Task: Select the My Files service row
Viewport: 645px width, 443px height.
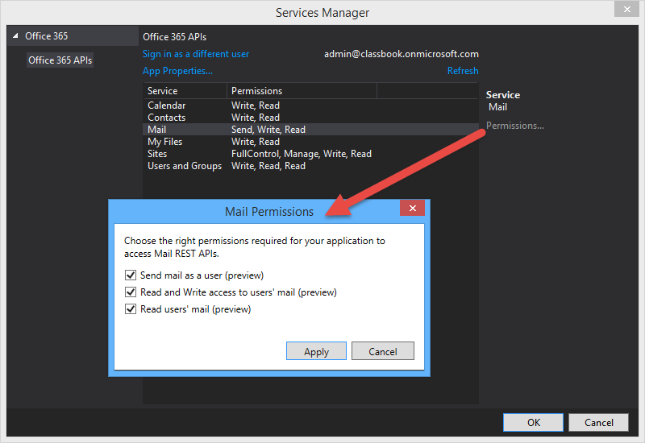Action: pyautogui.click(x=165, y=142)
